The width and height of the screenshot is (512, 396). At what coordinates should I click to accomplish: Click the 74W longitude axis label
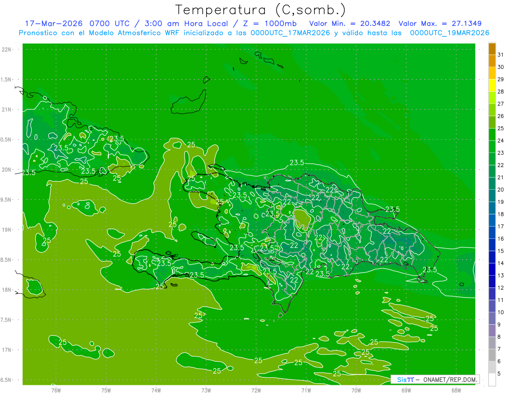(156, 390)
